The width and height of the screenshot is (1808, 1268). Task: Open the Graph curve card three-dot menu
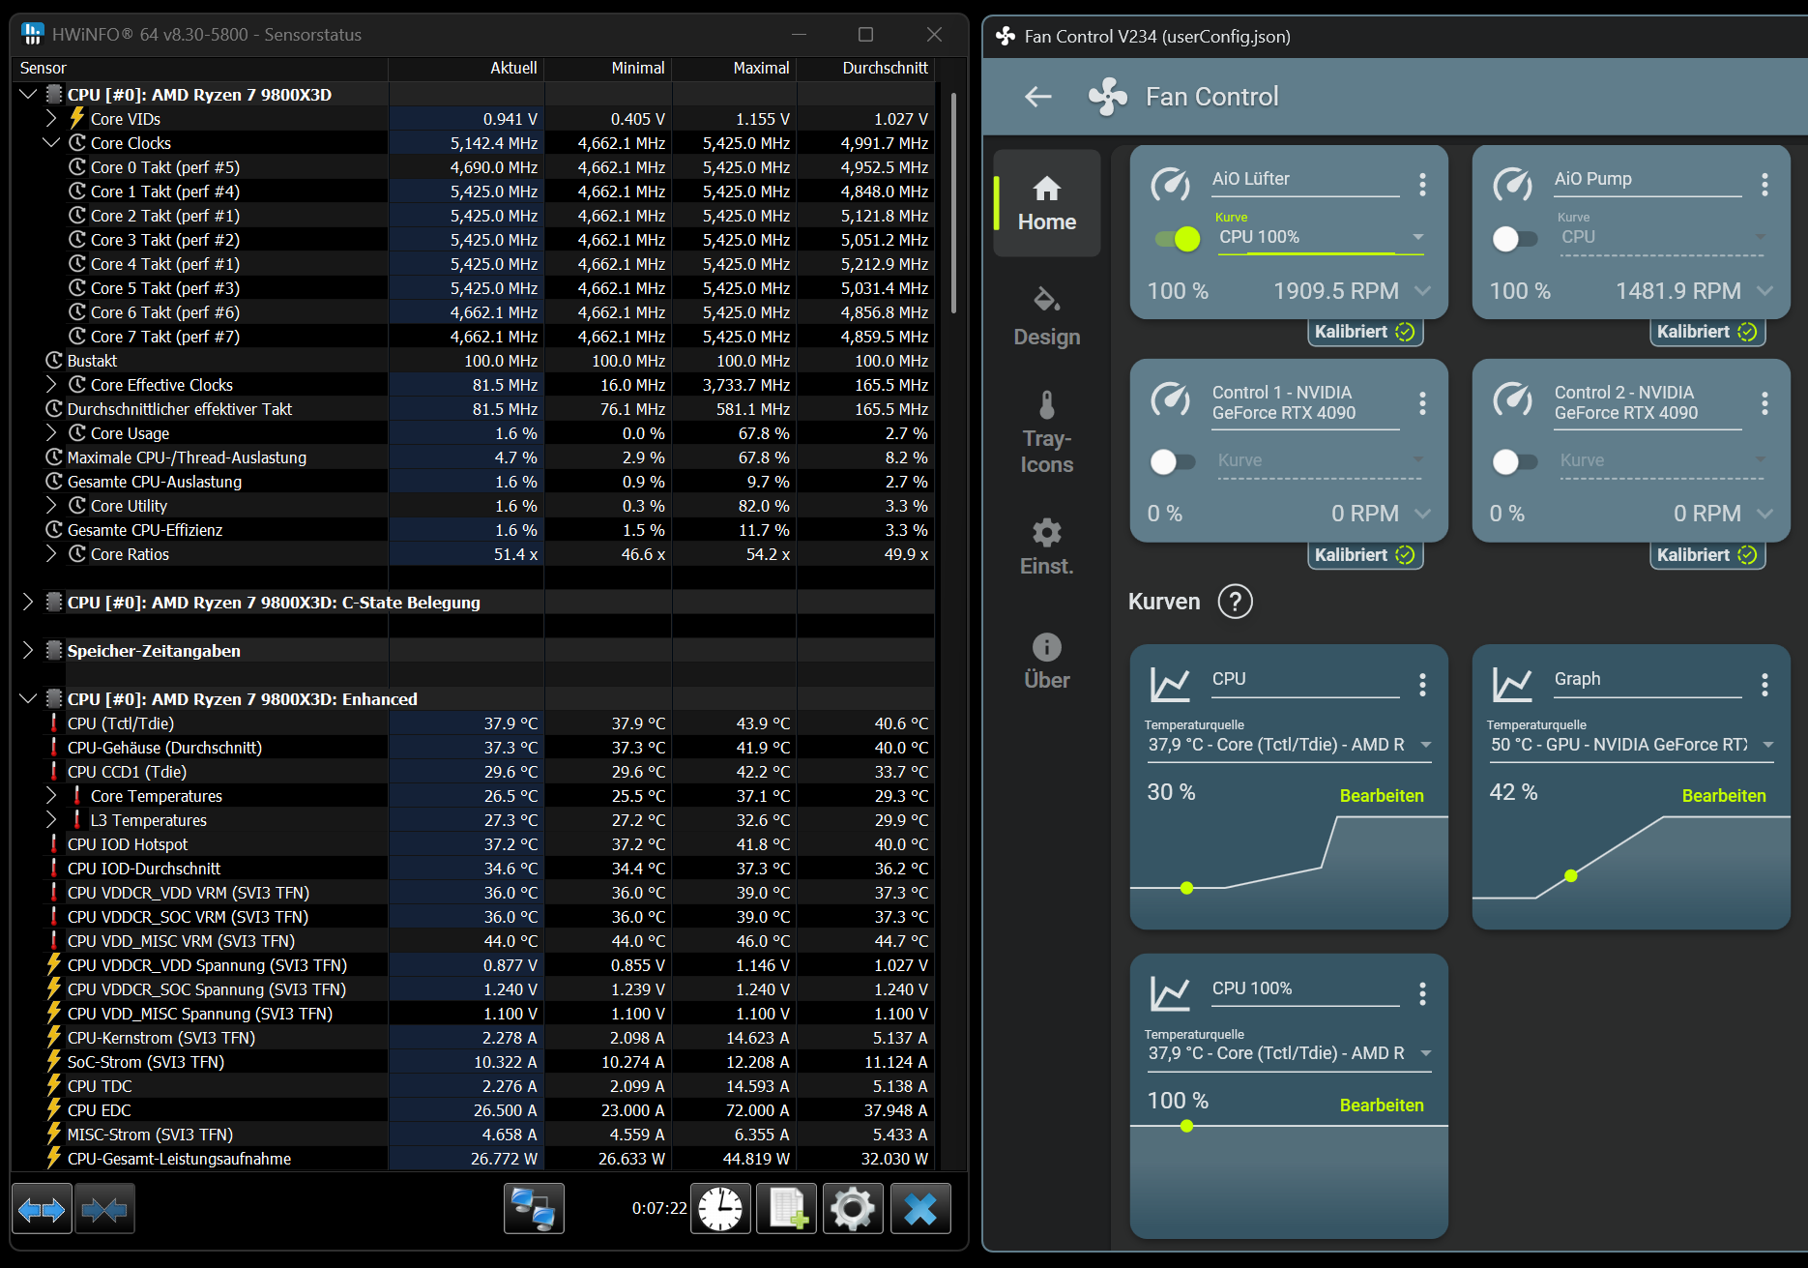(x=1764, y=685)
